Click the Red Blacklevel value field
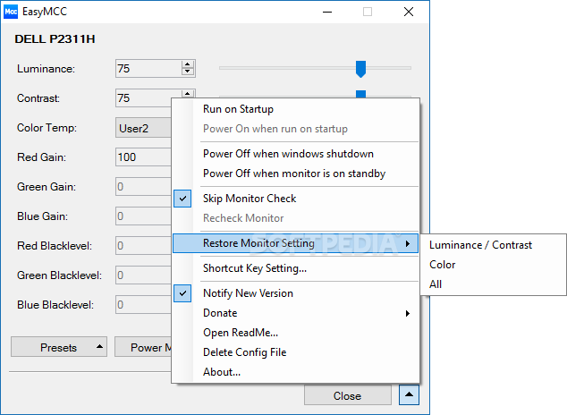567x415 pixels. point(143,246)
